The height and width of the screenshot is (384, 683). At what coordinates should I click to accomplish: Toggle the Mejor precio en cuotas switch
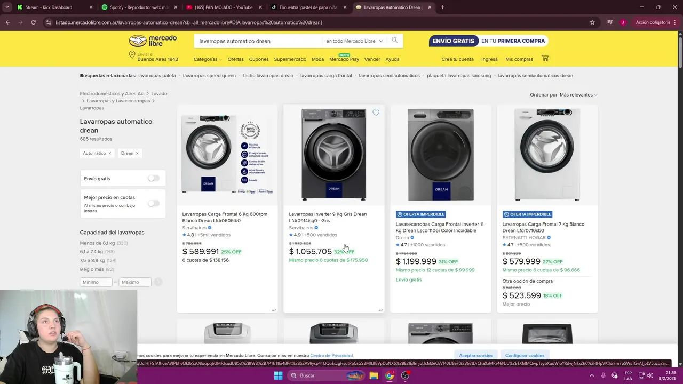click(154, 203)
